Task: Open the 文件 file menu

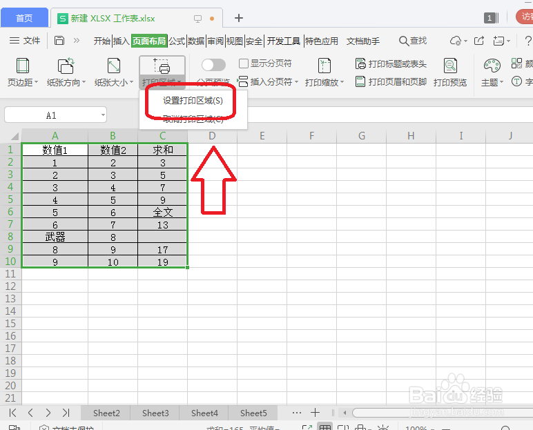Action: pos(25,41)
